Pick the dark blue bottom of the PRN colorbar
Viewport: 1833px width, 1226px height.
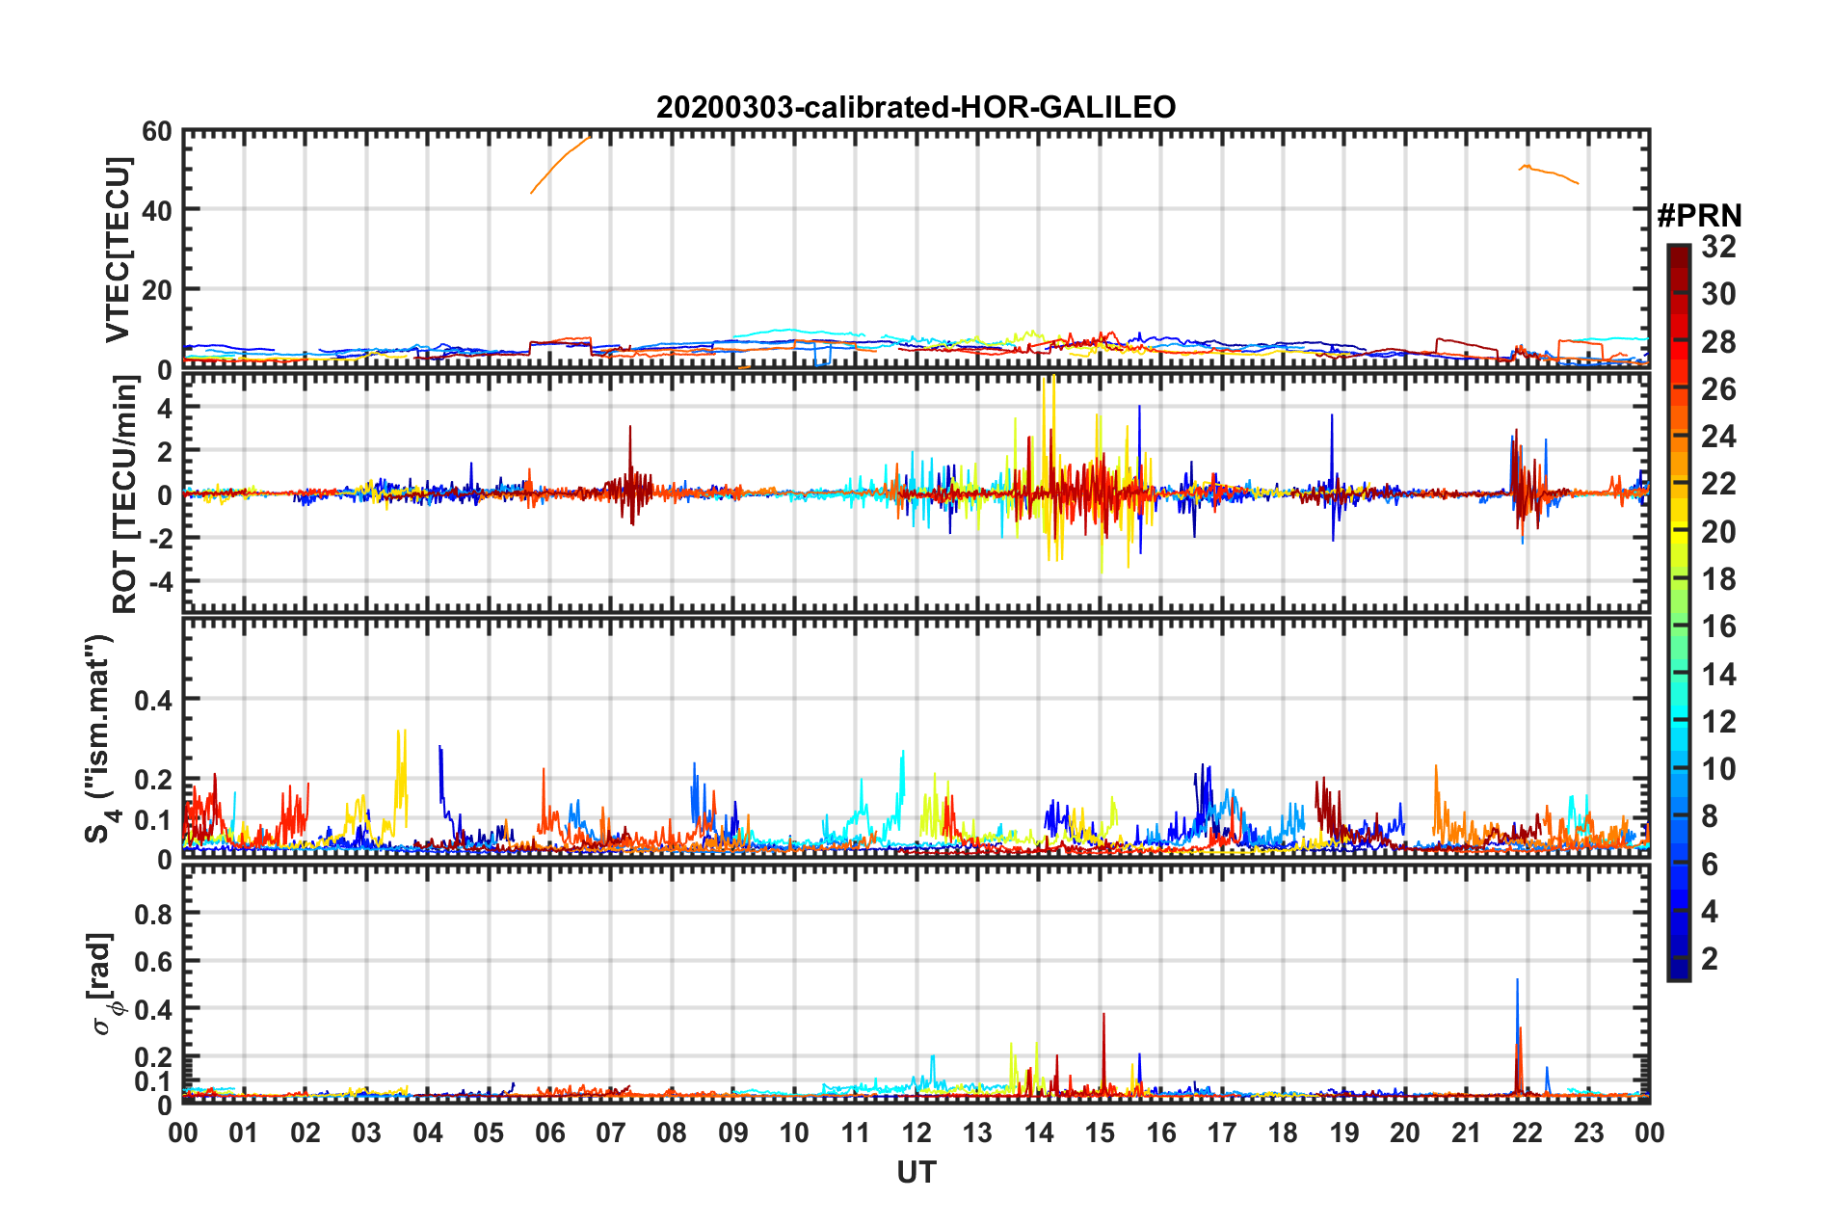[x=1679, y=969]
